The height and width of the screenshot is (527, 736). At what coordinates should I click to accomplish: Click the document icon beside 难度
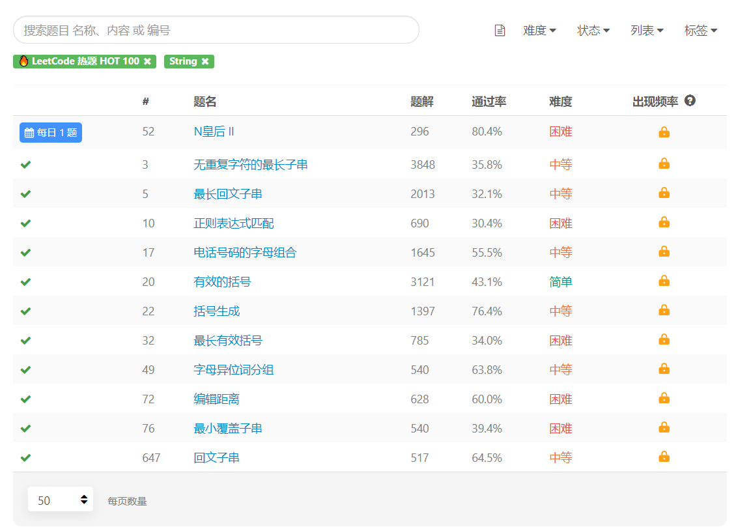(500, 31)
